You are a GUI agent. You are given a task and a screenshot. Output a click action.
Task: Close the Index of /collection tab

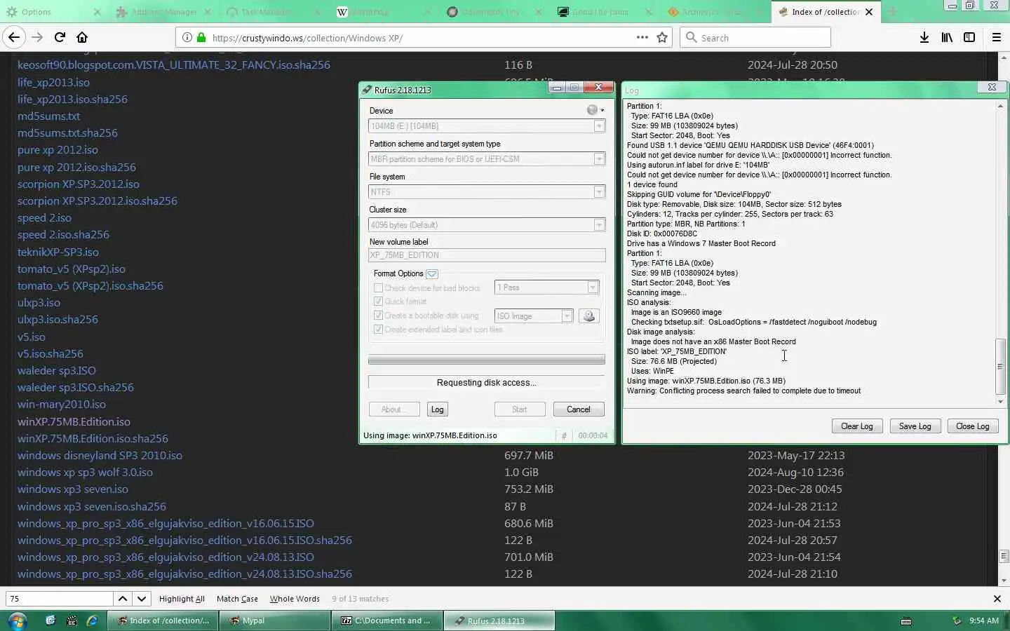tap(869, 12)
